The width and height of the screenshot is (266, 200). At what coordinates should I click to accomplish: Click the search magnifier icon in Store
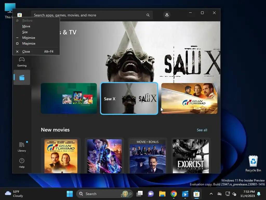pos(148,15)
